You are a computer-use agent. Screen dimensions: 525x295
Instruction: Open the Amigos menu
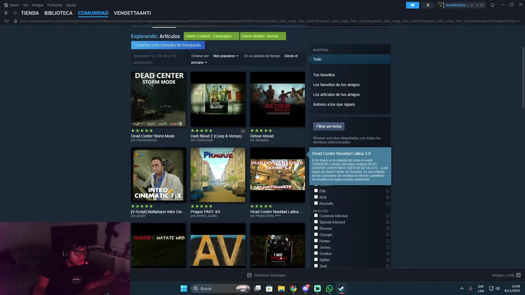tap(38, 5)
